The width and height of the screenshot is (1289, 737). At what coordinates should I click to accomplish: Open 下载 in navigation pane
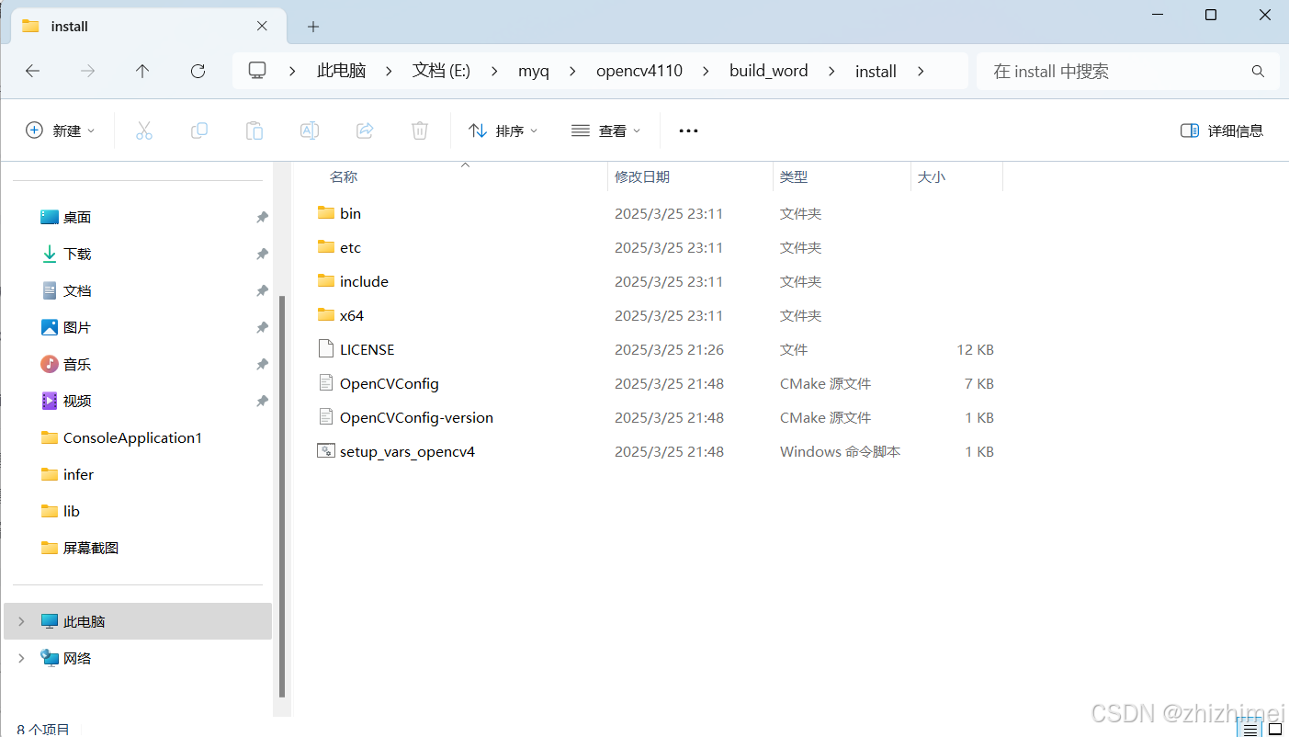tap(77, 254)
